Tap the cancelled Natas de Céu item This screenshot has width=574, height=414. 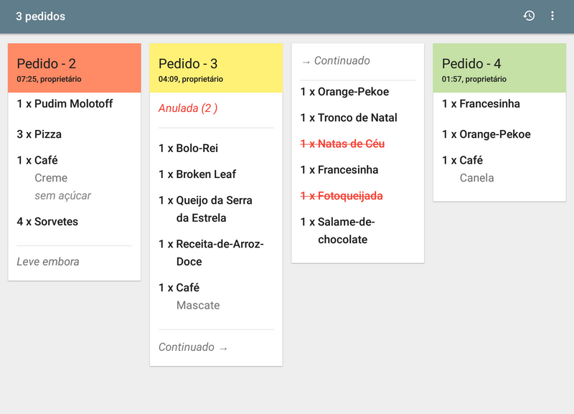[343, 144]
